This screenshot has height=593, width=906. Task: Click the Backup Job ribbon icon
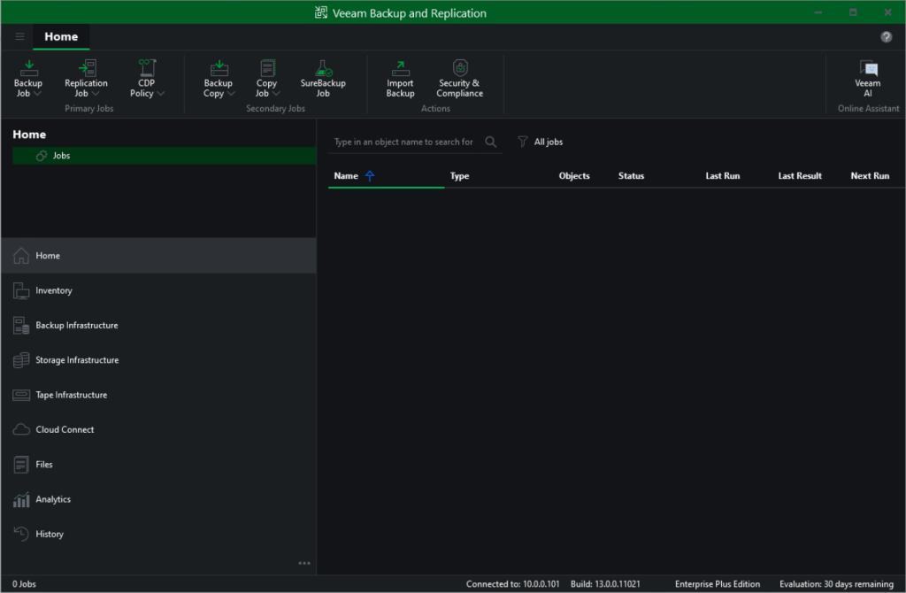tap(28, 69)
